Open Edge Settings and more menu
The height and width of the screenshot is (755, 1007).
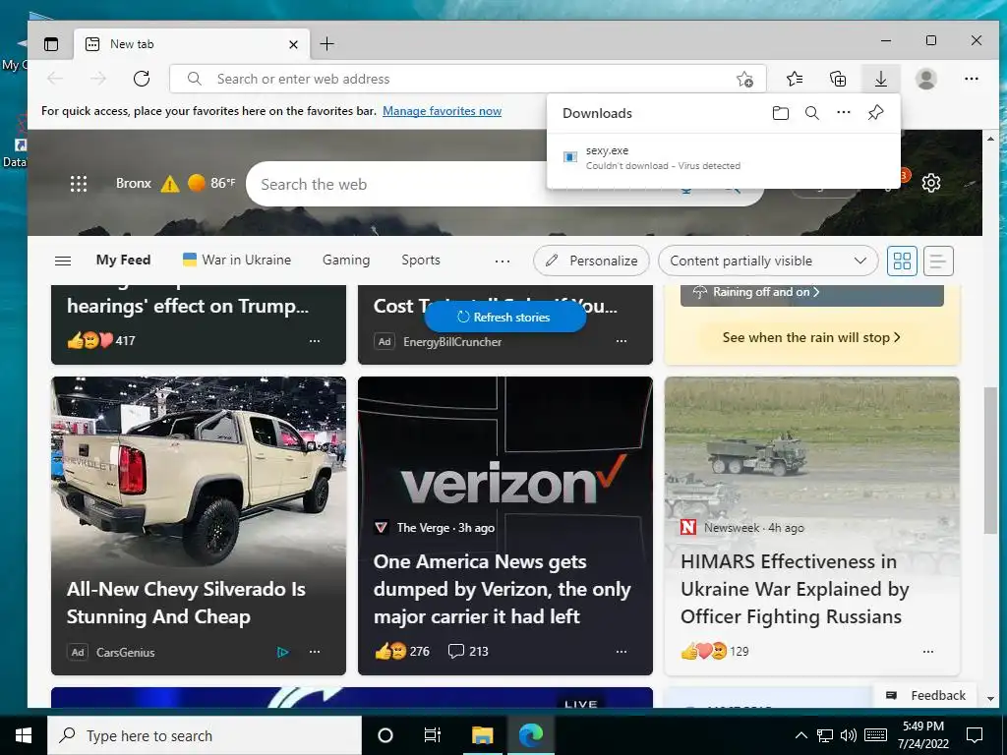[x=971, y=79]
